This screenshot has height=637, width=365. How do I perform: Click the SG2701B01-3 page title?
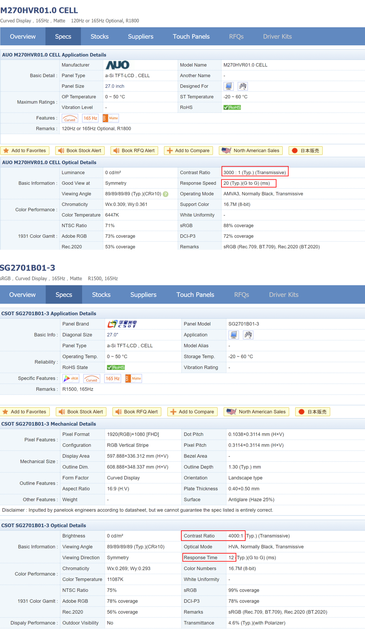pyautogui.click(x=28, y=268)
